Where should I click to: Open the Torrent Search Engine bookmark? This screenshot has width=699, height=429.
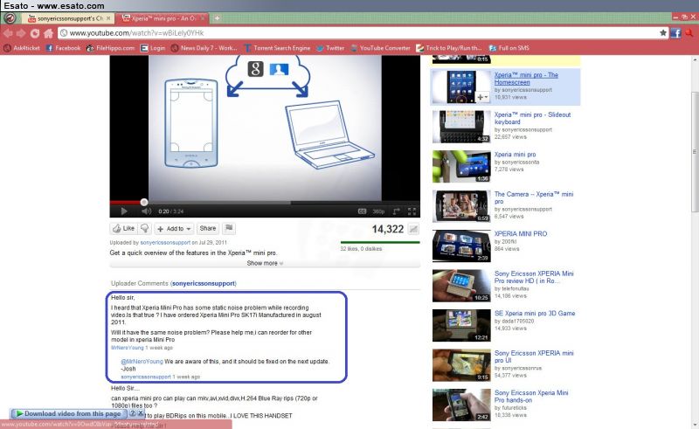pyautogui.click(x=277, y=48)
